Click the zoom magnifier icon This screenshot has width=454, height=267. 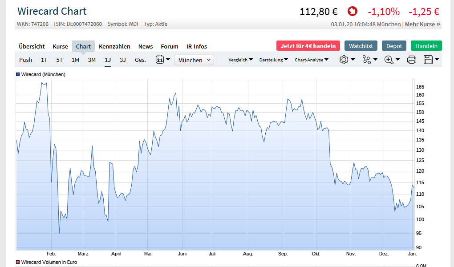pos(389,60)
